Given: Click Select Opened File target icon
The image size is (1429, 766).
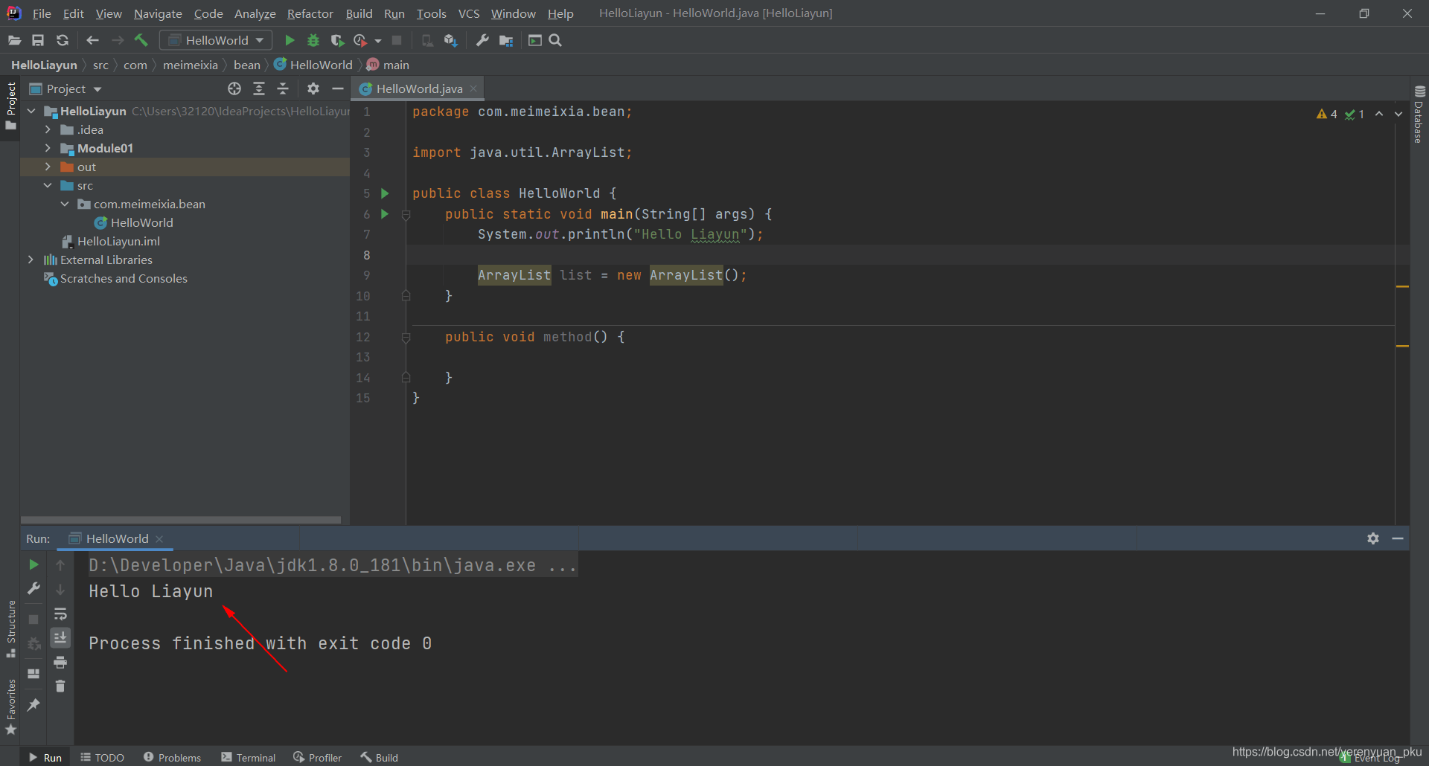Looking at the screenshot, I should click(234, 88).
